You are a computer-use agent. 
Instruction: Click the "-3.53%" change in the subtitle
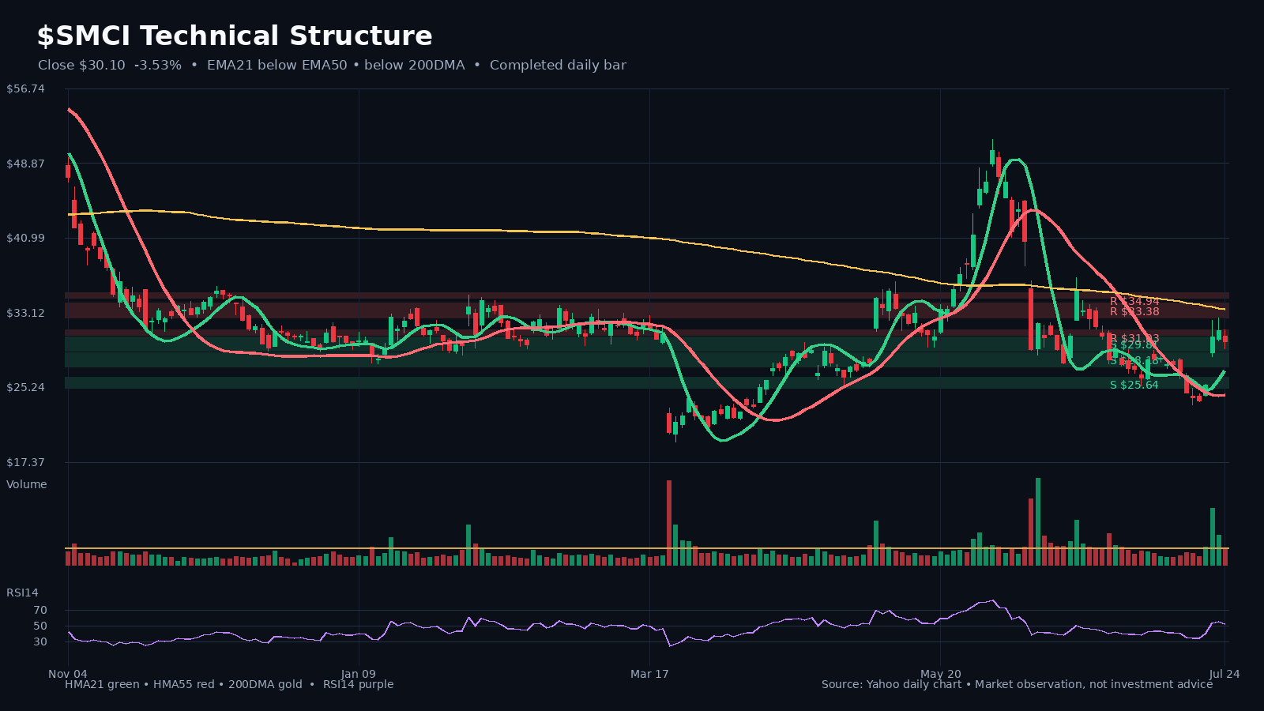[158, 66]
